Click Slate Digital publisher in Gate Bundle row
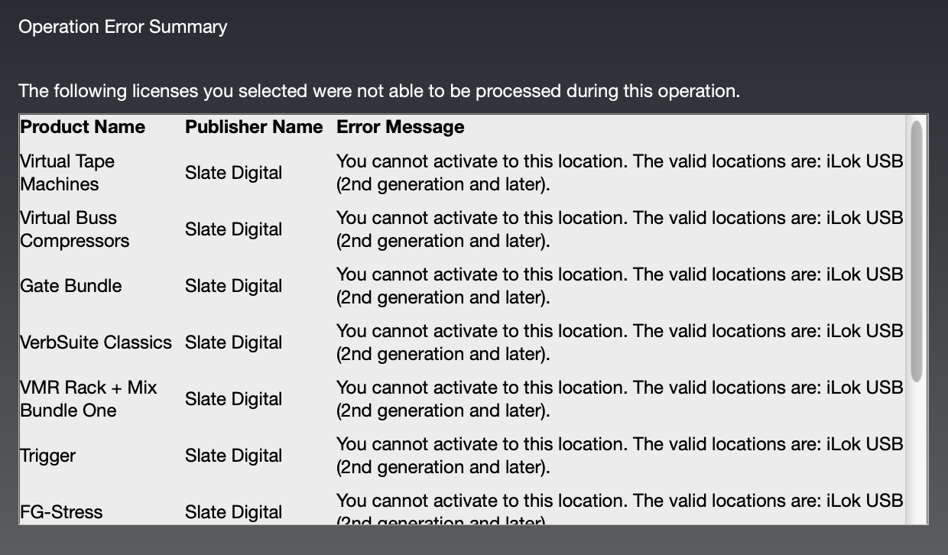The height and width of the screenshot is (555, 948). click(234, 286)
